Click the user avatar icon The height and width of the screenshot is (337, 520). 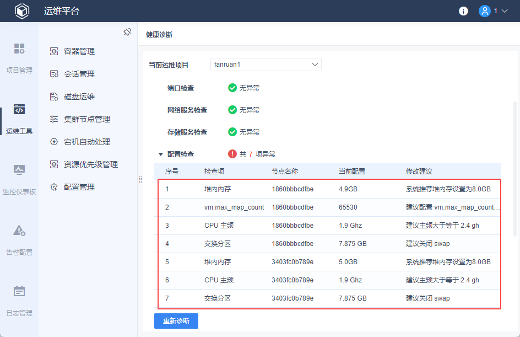[x=485, y=11]
